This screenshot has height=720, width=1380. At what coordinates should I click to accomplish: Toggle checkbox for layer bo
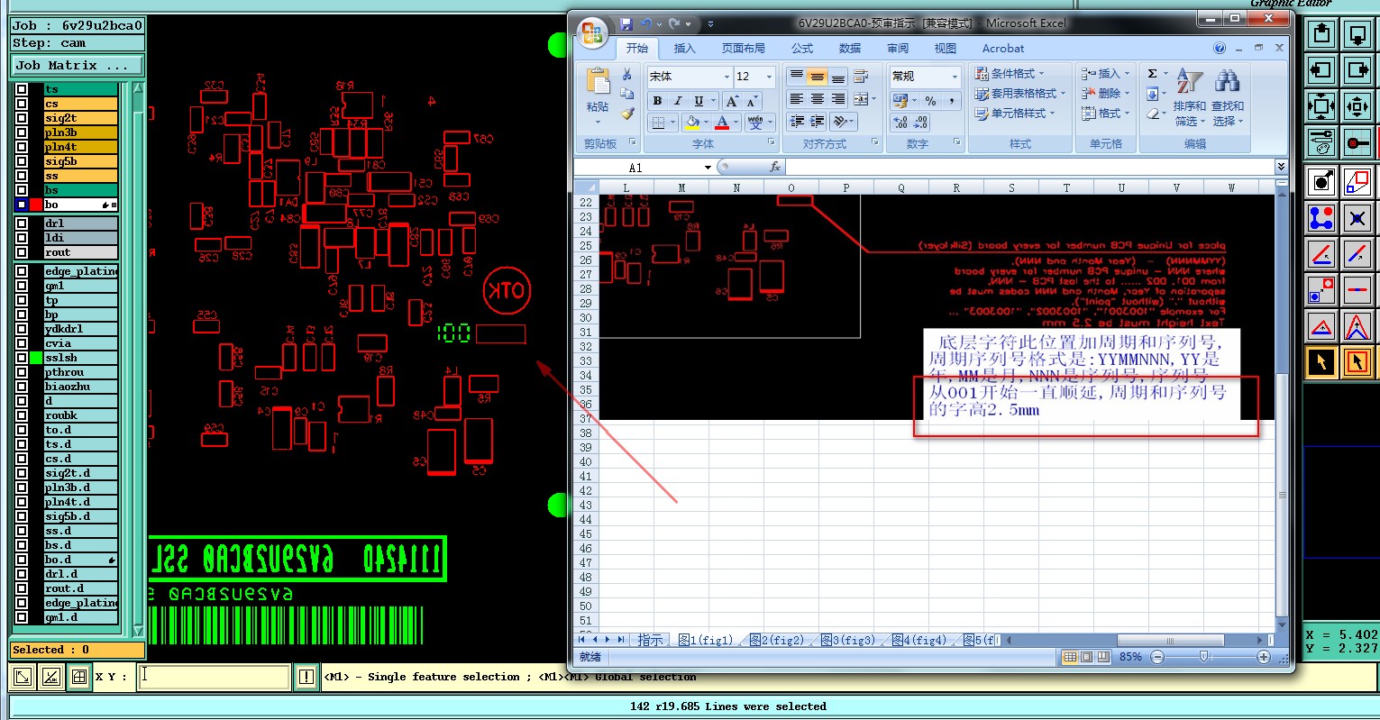22,205
